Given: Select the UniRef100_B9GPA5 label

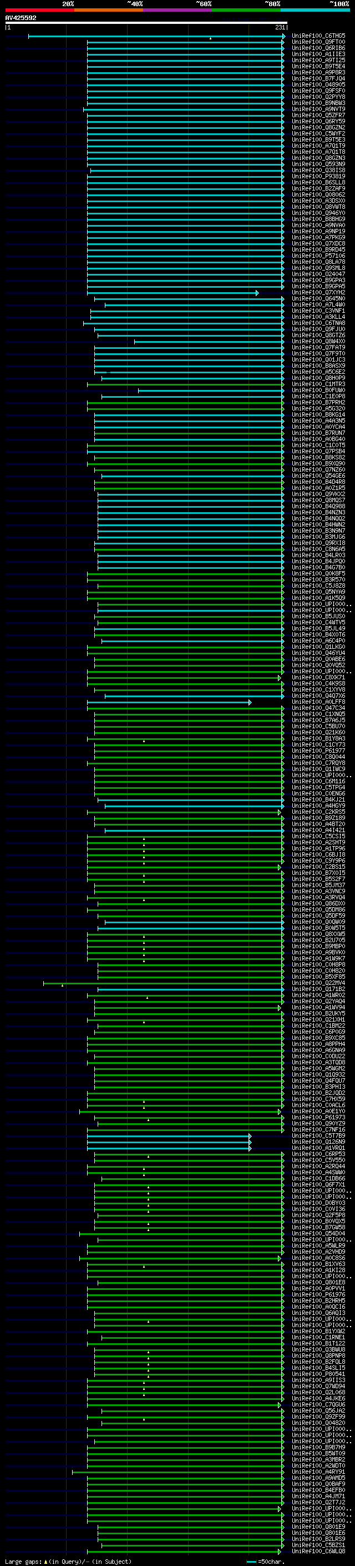Looking at the screenshot, I should (x=318, y=286).
